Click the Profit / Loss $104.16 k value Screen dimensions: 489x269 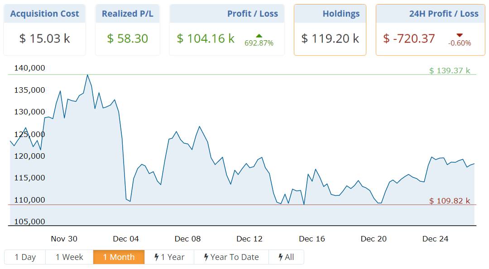(206, 38)
